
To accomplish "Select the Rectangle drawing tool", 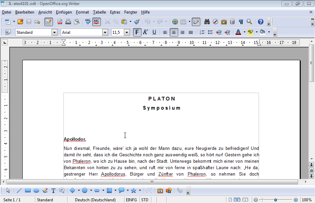I will coord(28,190).
